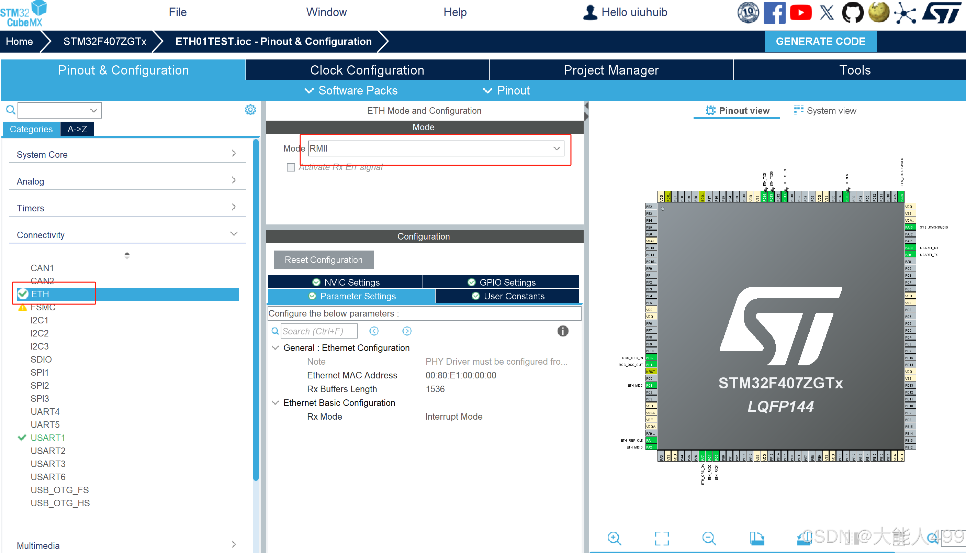
Task: Collapse General Ethernet Configuration section
Action: pyautogui.click(x=275, y=348)
